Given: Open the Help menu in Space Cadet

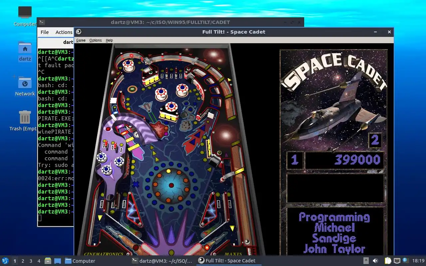Looking at the screenshot, I should 109,40.
